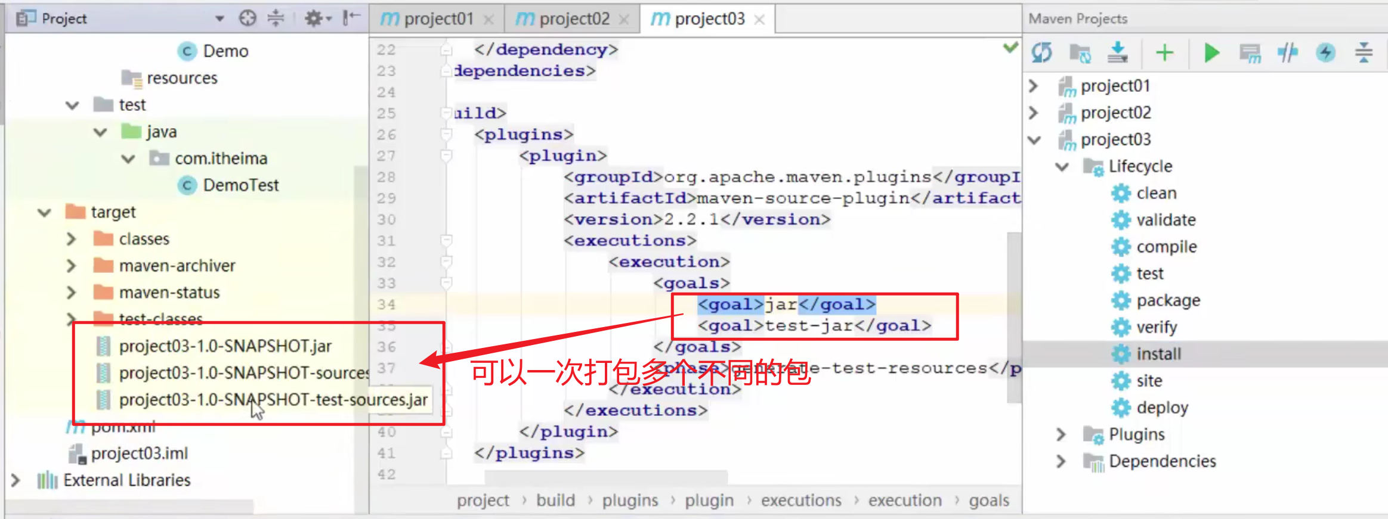Collapse the Lifecycle node
This screenshot has width=1388, height=519.
point(1062,167)
